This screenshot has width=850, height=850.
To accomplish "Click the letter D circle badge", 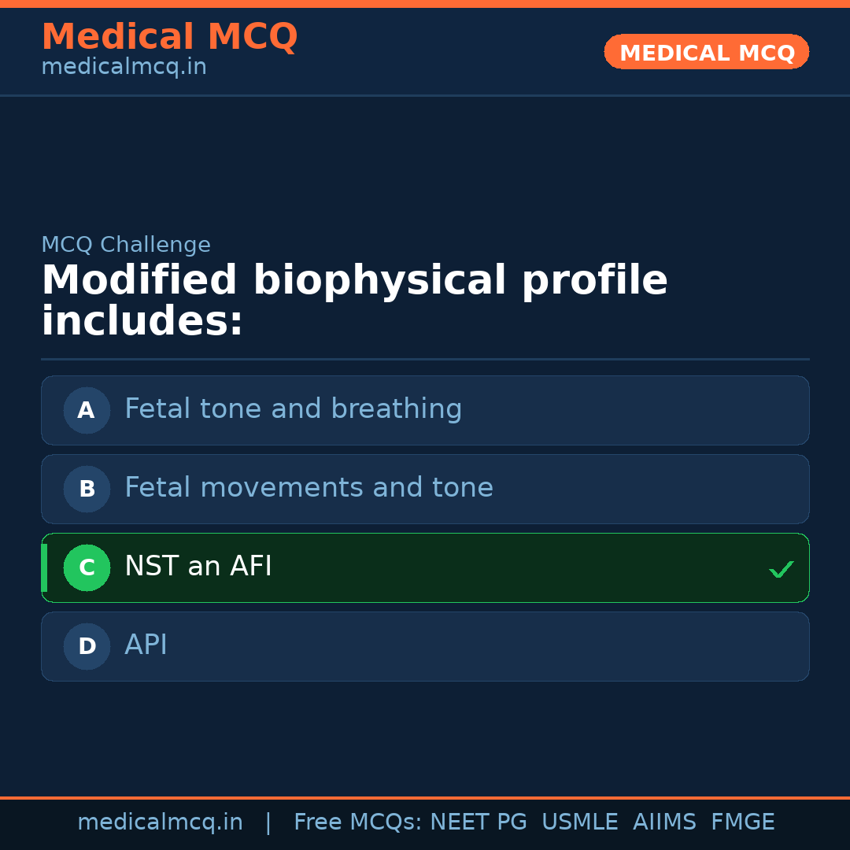I will click(x=87, y=646).
